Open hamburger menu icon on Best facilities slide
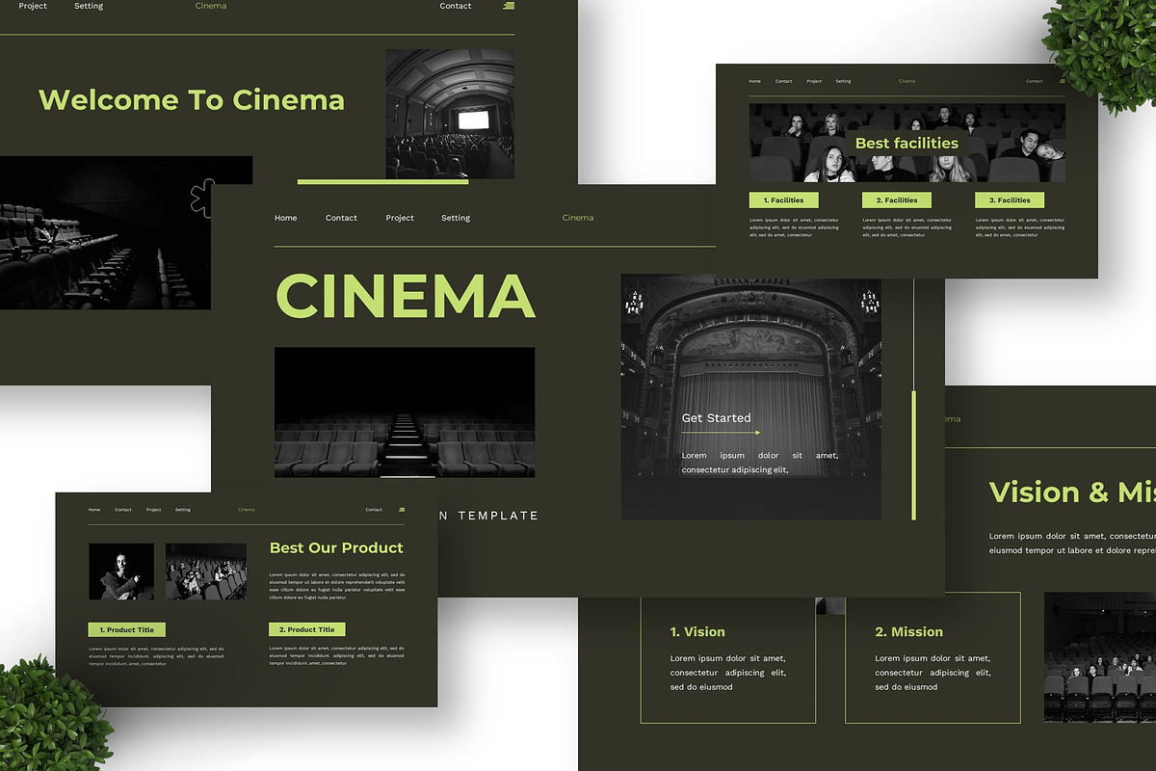Image resolution: width=1156 pixels, height=771 pixels. [x=1062, y=81]
